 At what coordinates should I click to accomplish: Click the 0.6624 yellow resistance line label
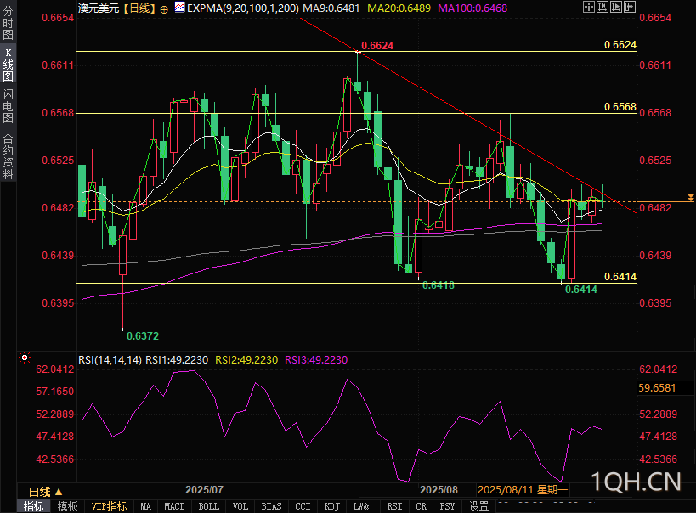(x=620, y=44)
